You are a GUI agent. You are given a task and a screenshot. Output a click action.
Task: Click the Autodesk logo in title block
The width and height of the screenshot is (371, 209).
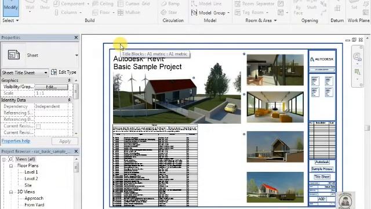tap(322, 59)
